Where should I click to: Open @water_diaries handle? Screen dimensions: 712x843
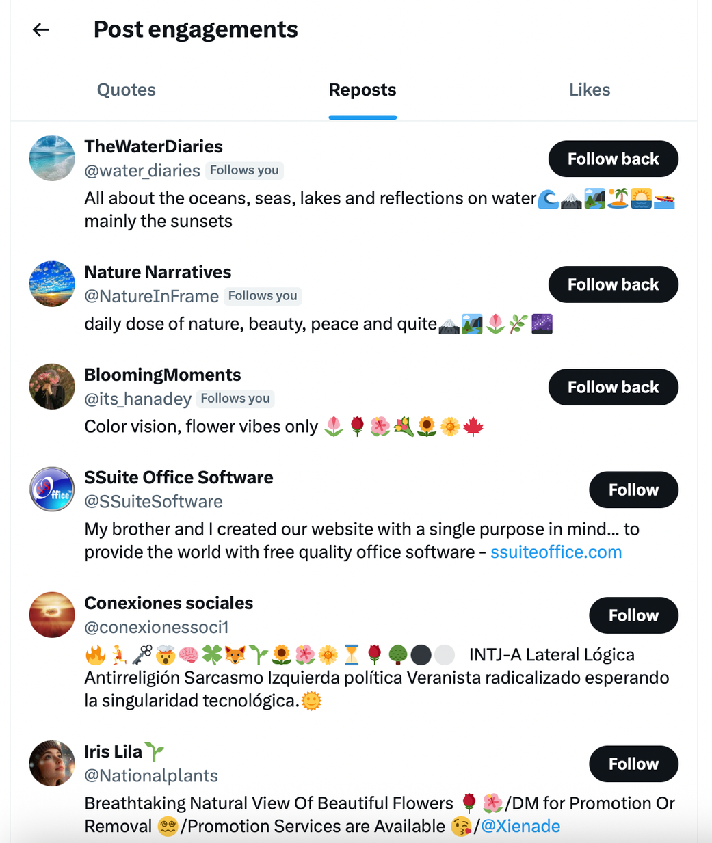[142, 171]
